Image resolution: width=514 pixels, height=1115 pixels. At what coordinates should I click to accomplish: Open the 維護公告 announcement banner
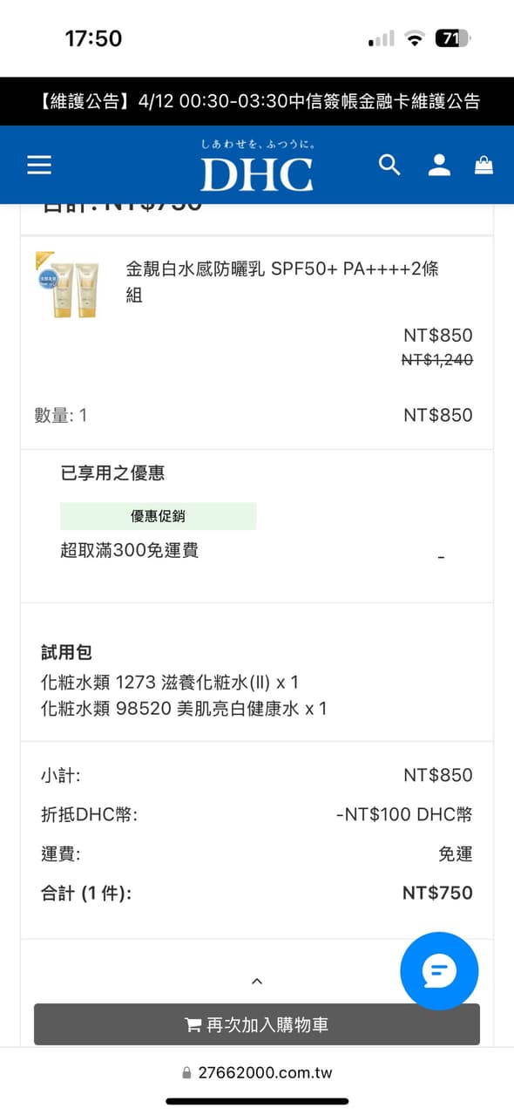(257, 102)
